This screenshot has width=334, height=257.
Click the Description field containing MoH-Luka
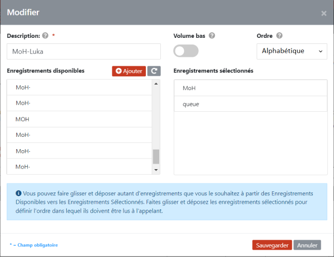pyautogui.click(x=83, y=52)
